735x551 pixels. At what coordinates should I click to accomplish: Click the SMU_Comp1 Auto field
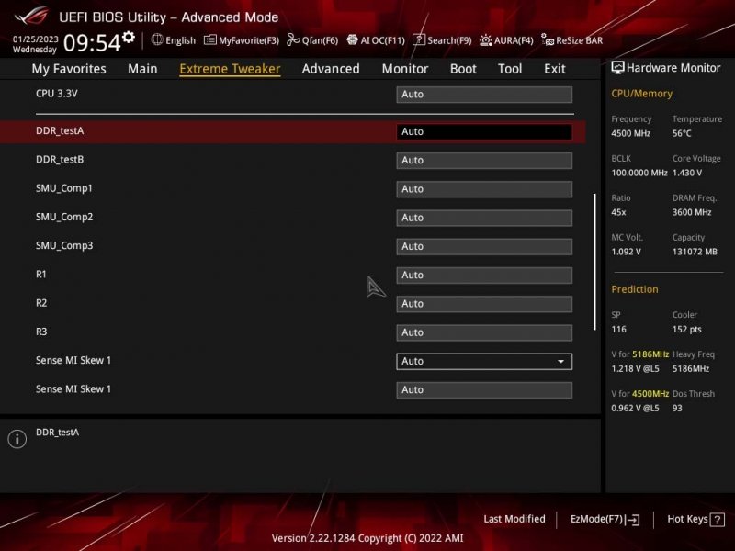pyautogui.click(x=484, y=189)
